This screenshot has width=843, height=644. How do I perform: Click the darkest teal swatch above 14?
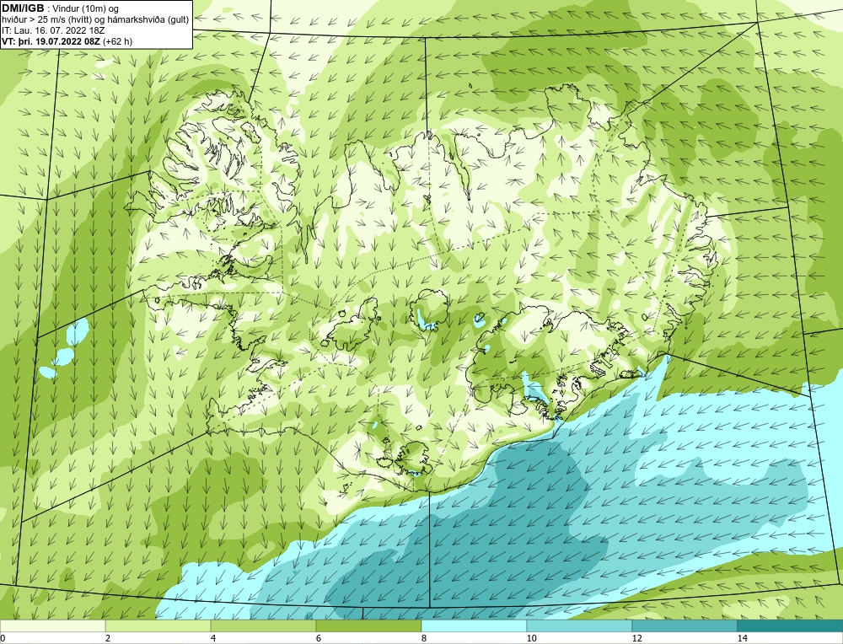pyautogui.click(x=791, y=626)
